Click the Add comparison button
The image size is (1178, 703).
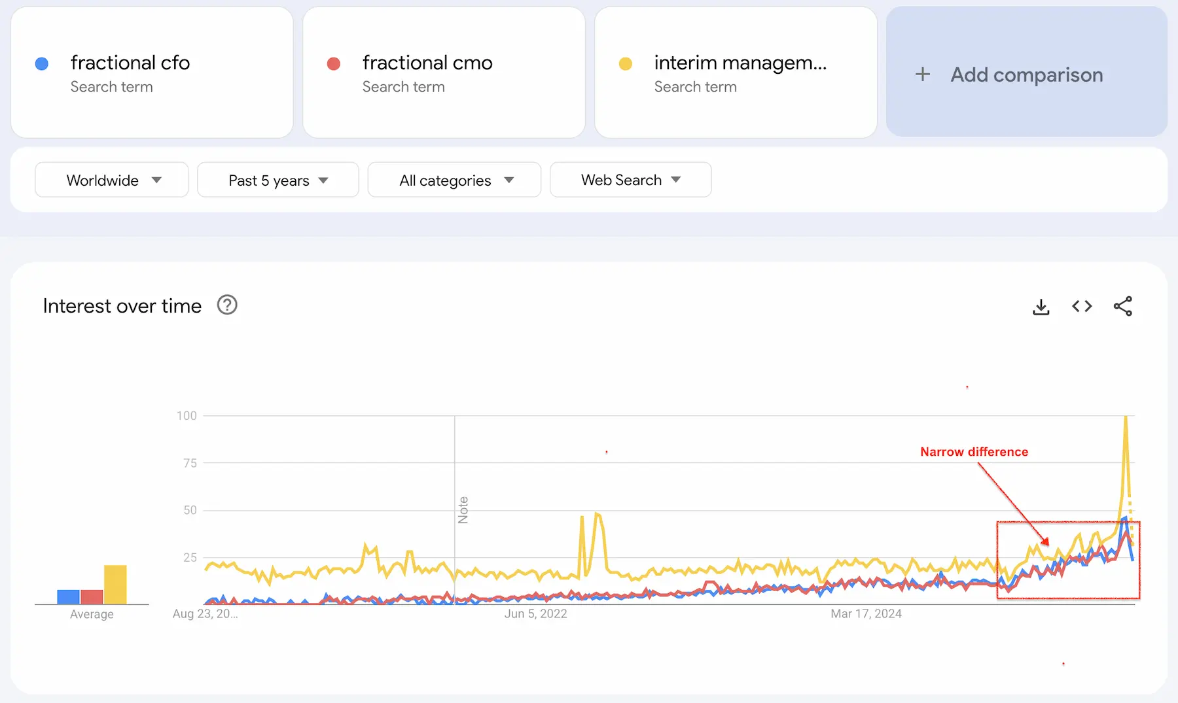pyautogui.click(x=1024, y=74)
